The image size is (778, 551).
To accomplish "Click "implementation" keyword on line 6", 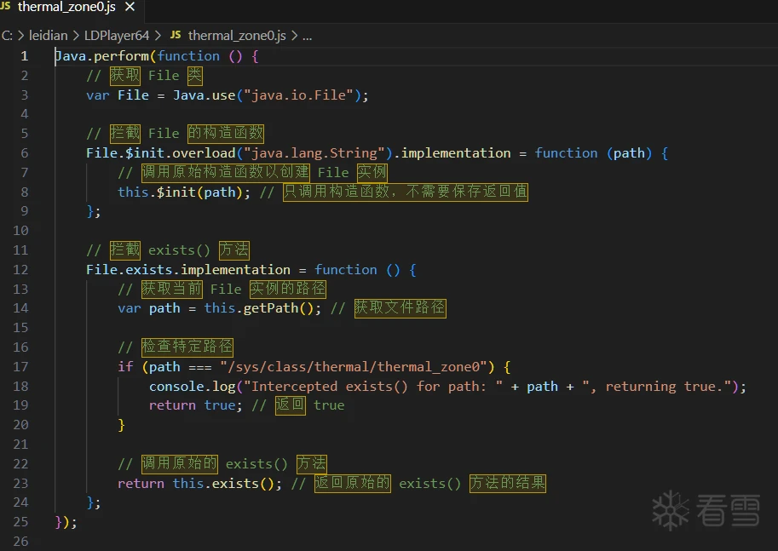I will click(x=456, y=153).
